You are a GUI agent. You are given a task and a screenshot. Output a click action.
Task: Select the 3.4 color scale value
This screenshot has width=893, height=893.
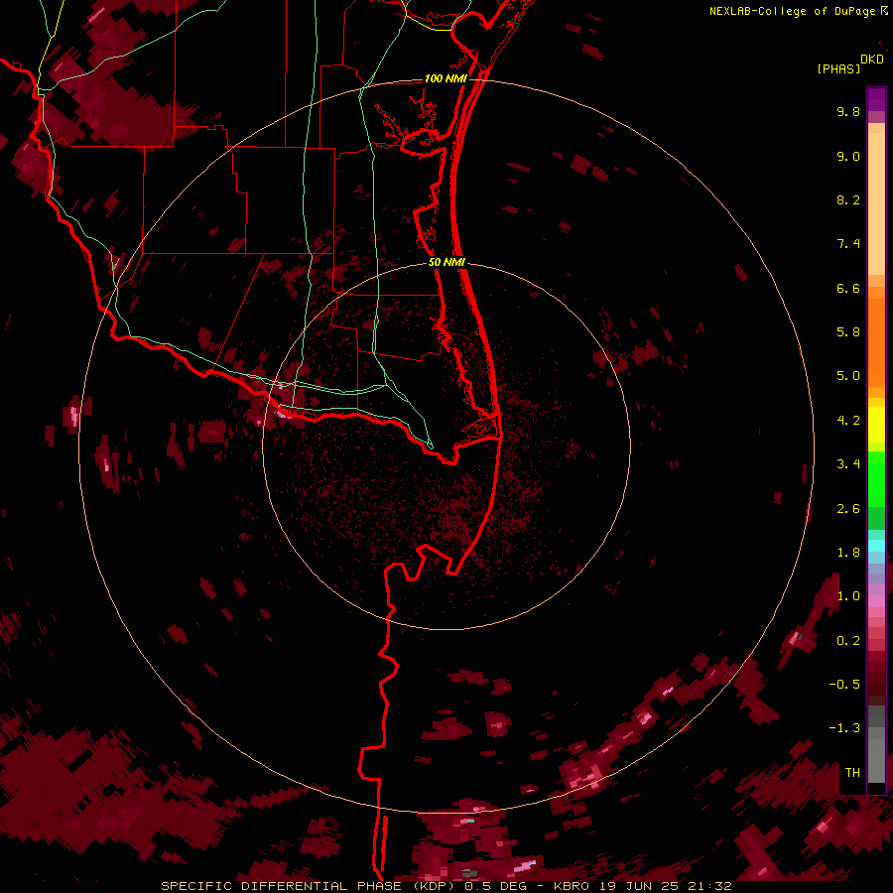click(848, 464)
